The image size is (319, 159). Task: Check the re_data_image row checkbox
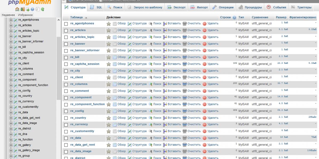(66, 151)
